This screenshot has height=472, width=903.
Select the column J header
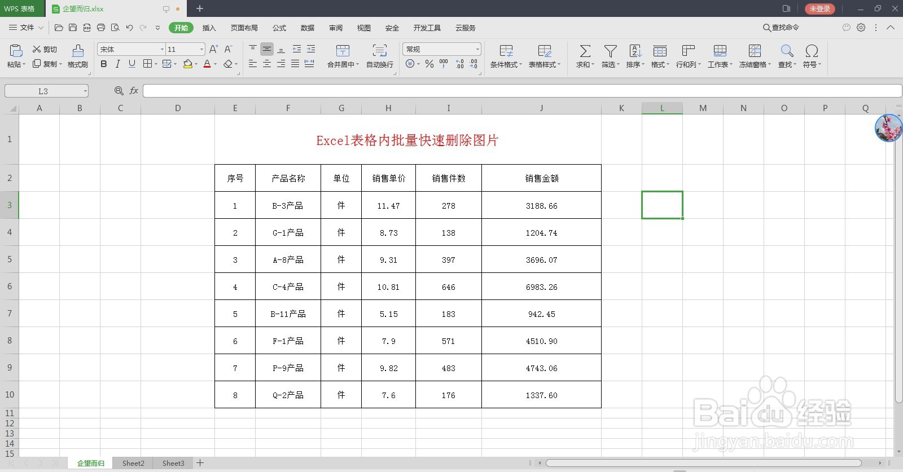[x=541, y=108]
